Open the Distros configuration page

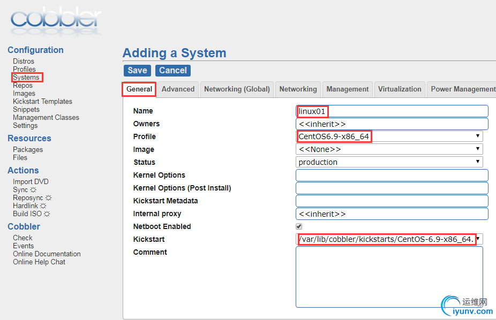point(24,62)
